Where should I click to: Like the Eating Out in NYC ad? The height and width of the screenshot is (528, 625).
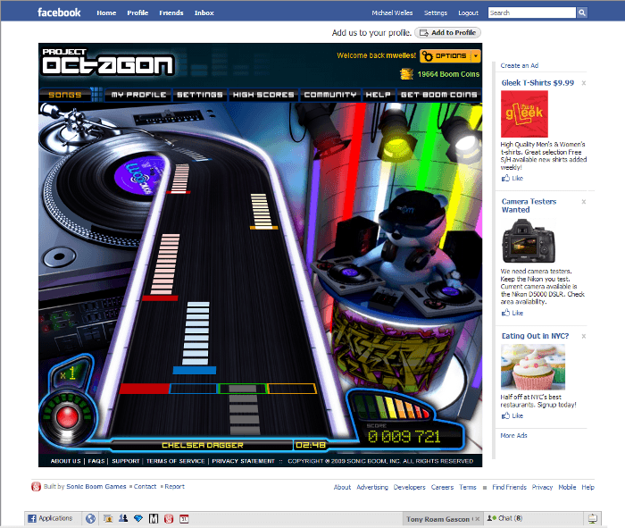(512, 416)
